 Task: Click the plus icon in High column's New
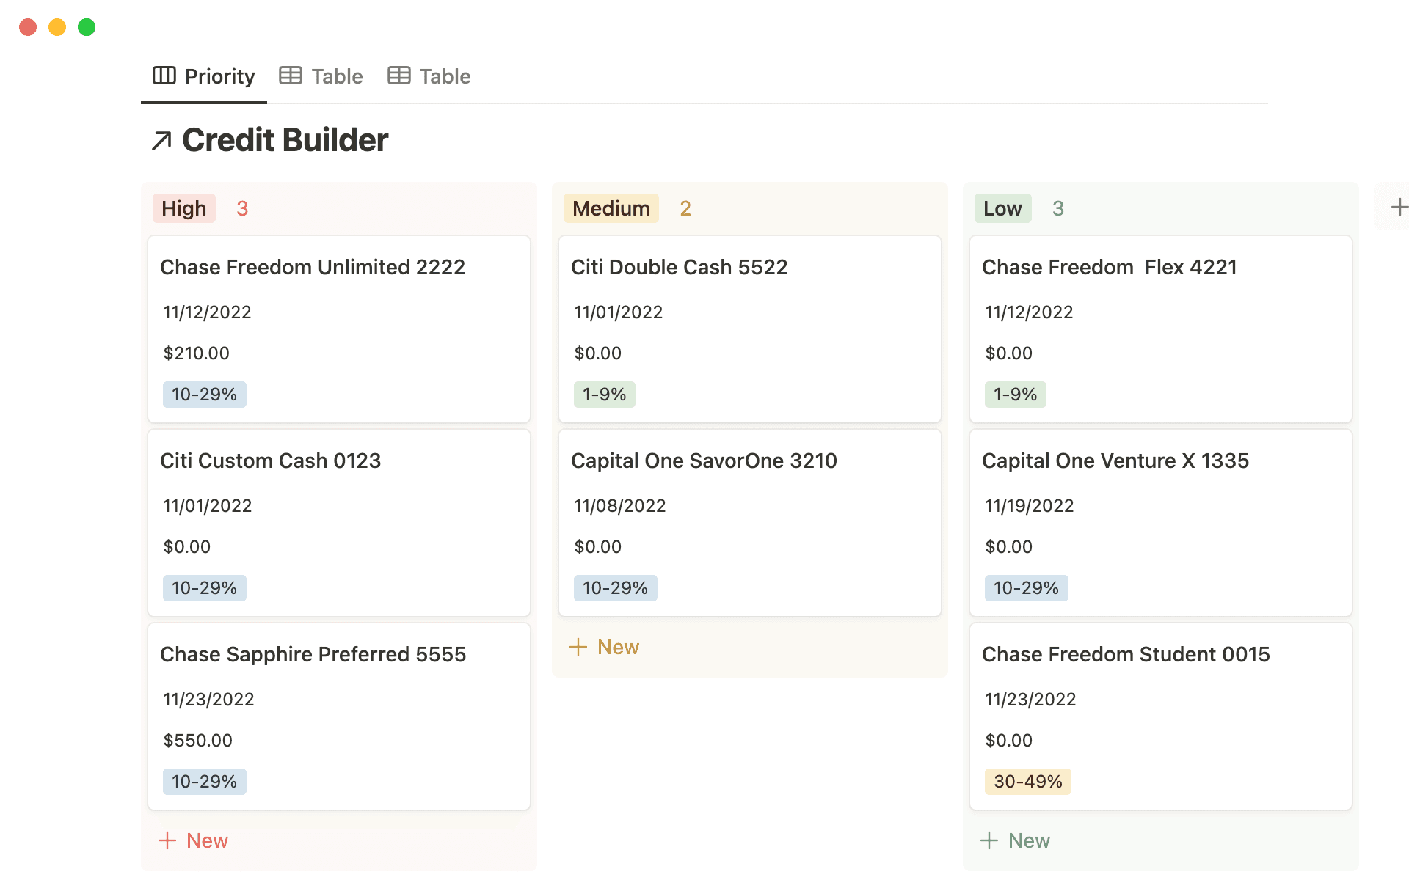167,840
